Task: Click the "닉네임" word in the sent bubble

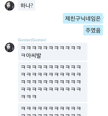Action: coord(89,19)
